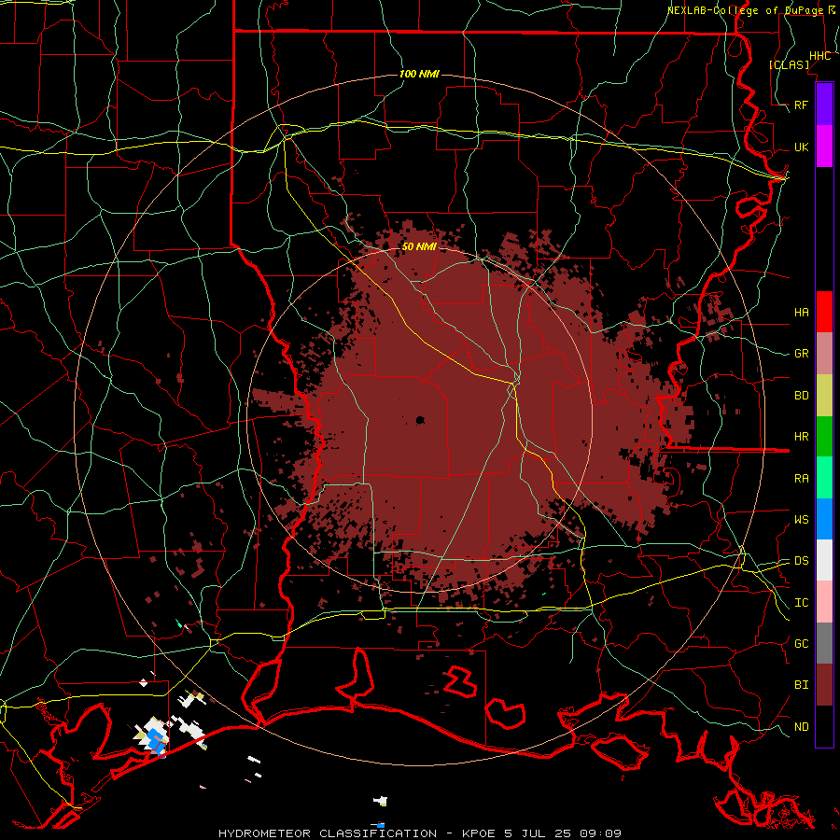
Task: Click the HYDROMETEOR CLASSIFICATION title text
Action: point(328,833)
